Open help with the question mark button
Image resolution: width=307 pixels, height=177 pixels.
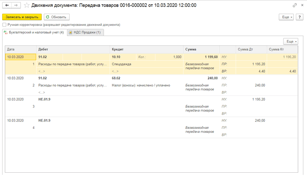[x=300, y=17]
